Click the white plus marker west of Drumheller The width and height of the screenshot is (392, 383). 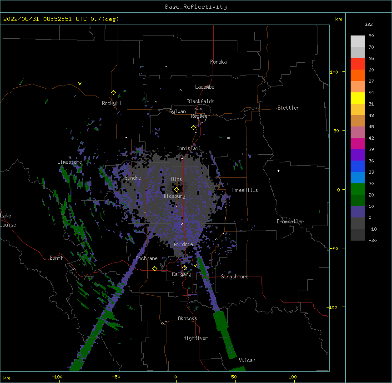pos(278,171)
